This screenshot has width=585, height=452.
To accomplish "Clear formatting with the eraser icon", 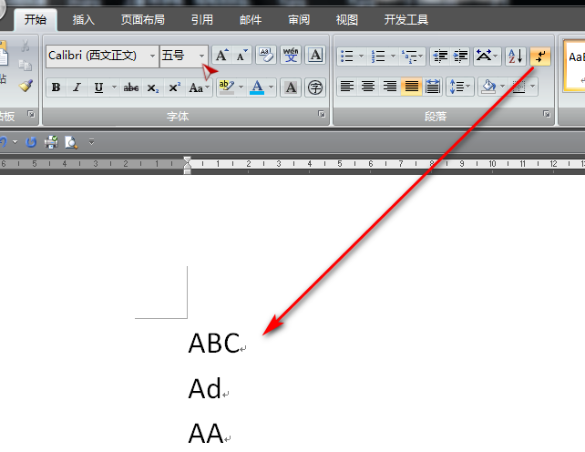I will 266,56.
